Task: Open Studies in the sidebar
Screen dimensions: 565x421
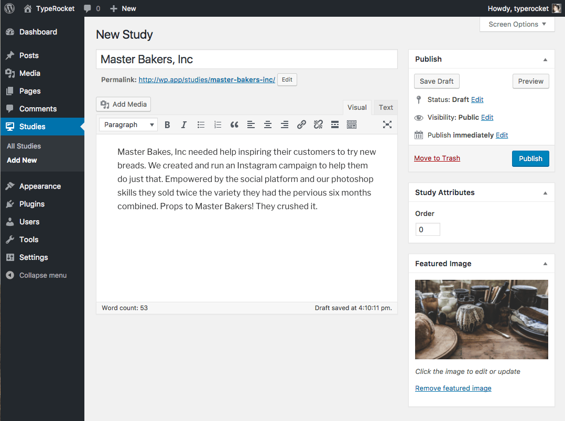Action: pyautogui.click(x=42, y=127)
